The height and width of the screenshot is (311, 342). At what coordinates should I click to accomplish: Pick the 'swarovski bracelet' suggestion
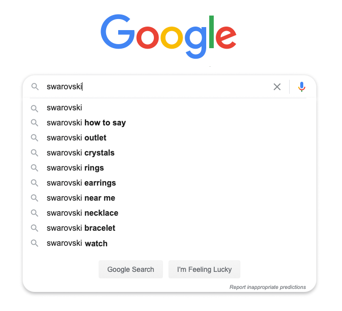[169, 228]
